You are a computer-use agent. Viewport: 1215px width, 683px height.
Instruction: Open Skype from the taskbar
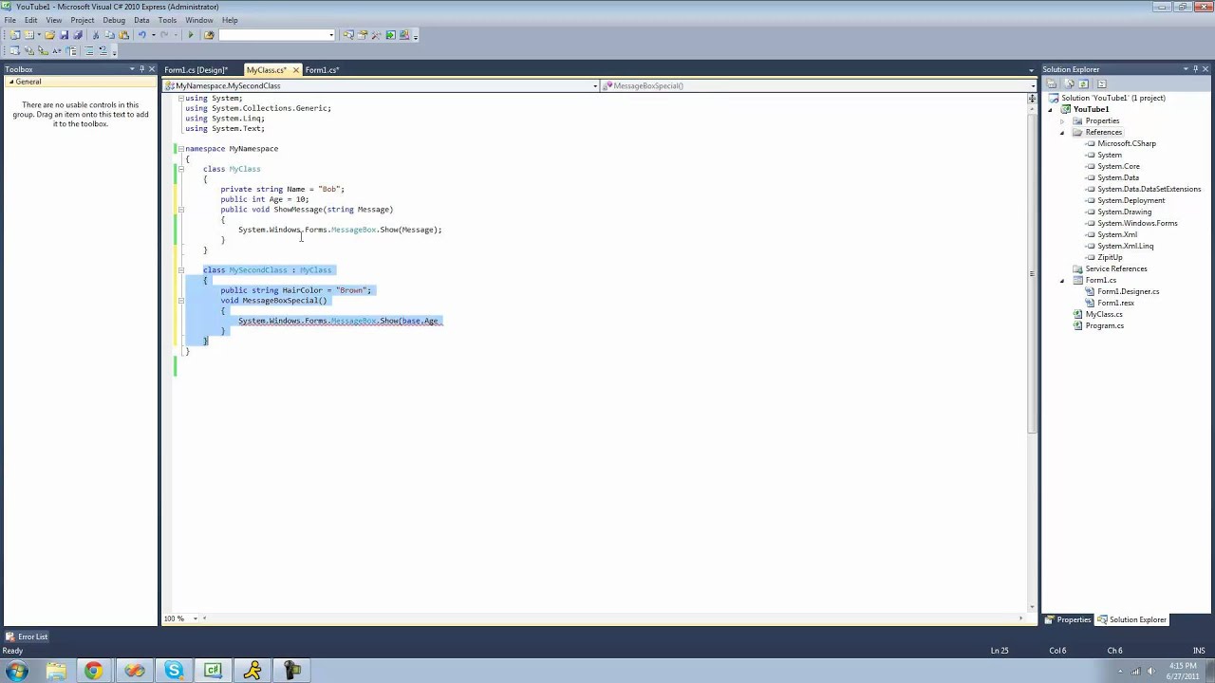tap(174, 671)
